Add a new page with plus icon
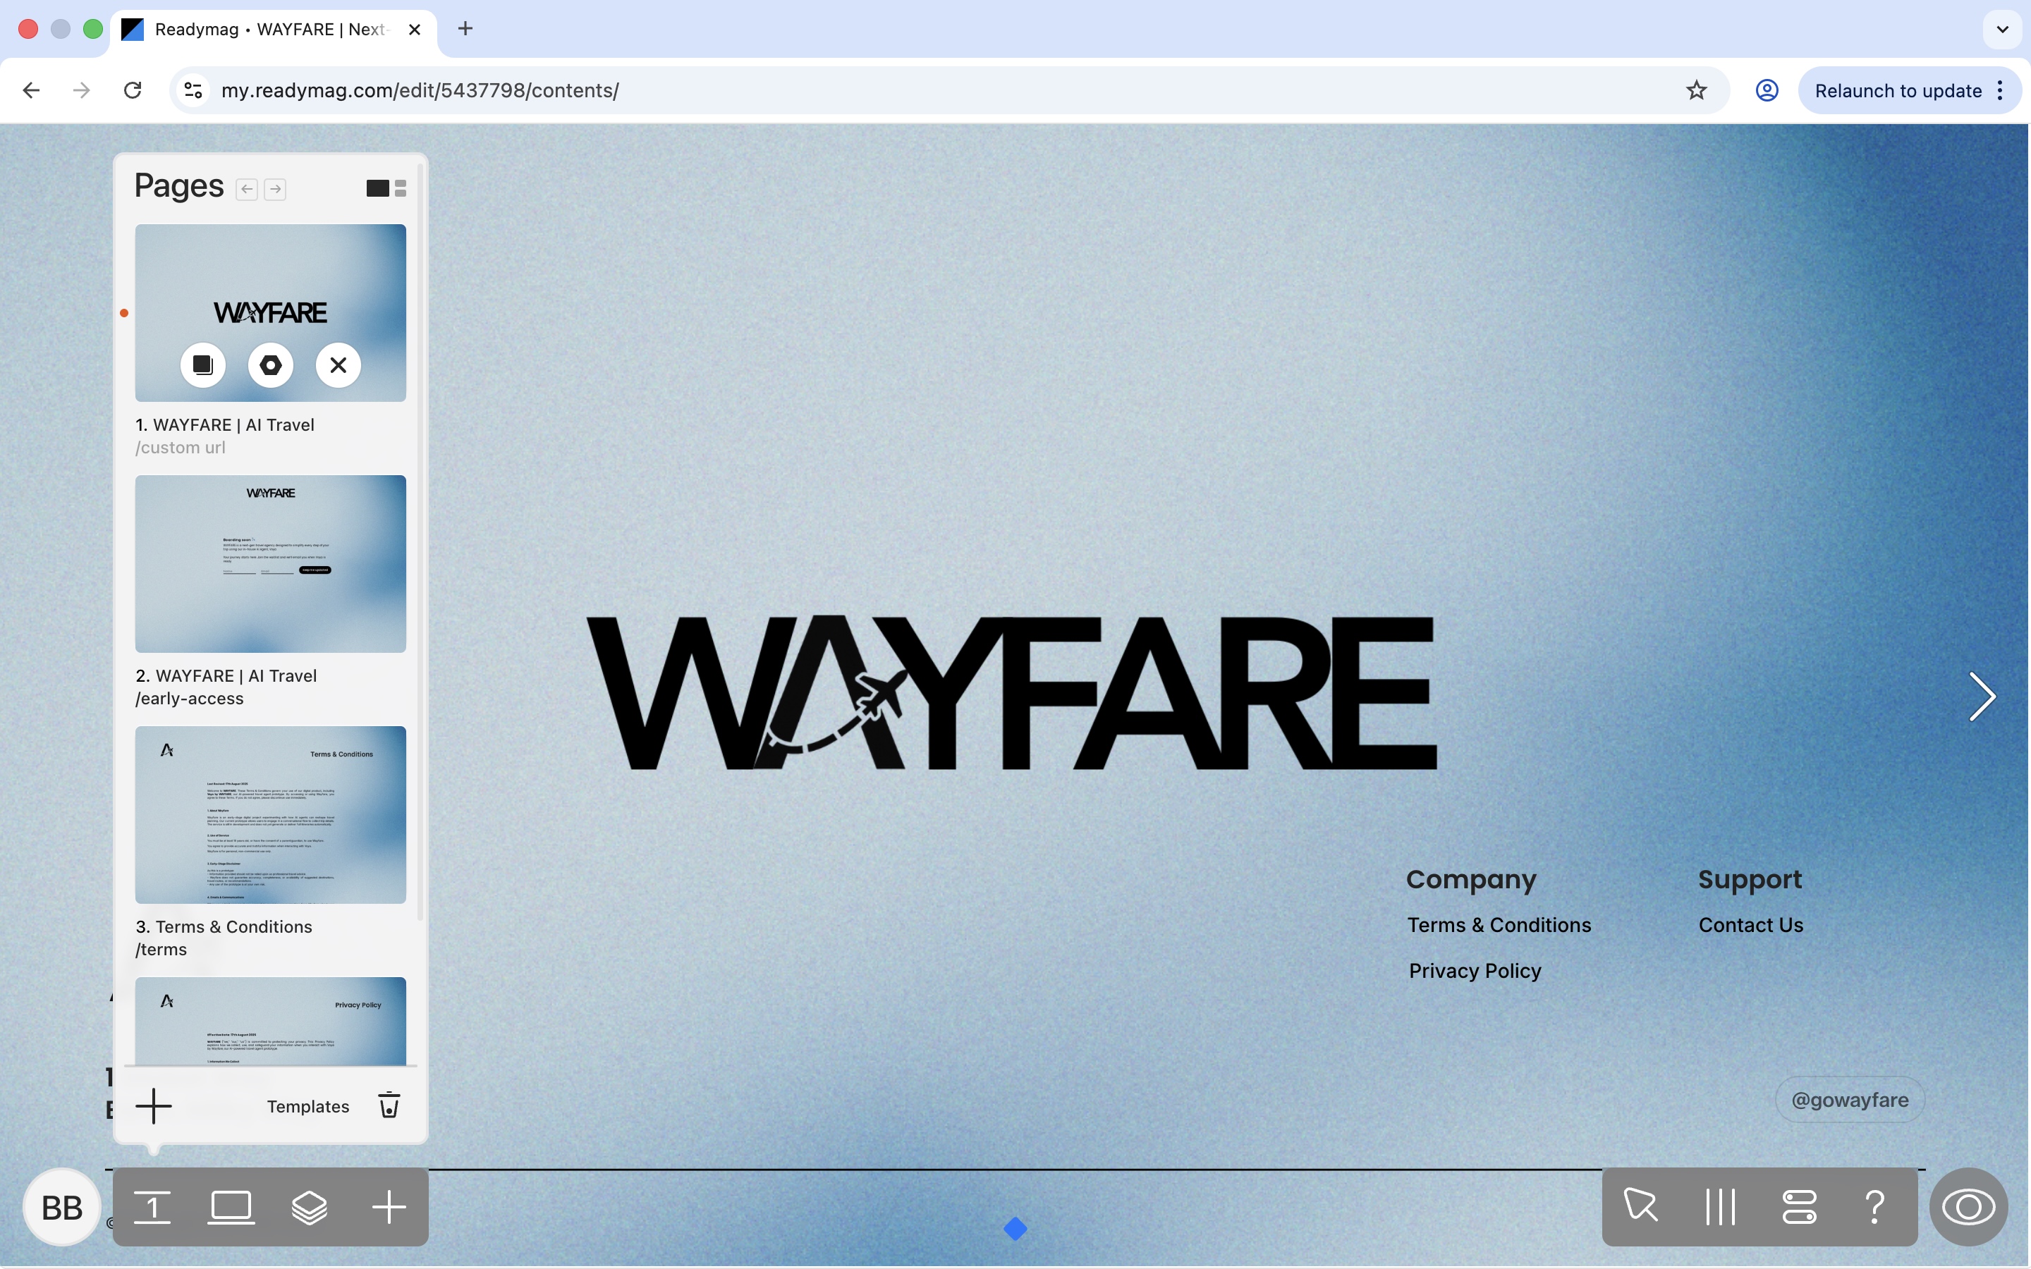 click(154, 1106)
